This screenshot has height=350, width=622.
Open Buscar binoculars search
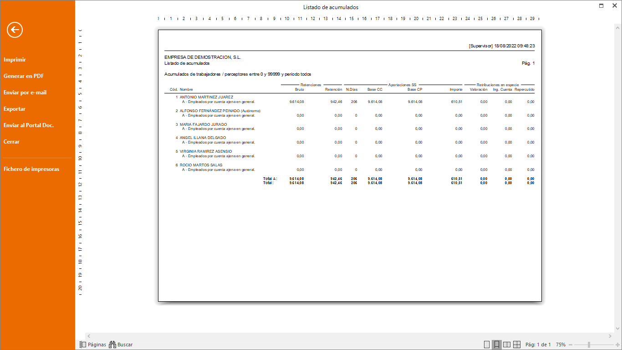pos(121,345)
